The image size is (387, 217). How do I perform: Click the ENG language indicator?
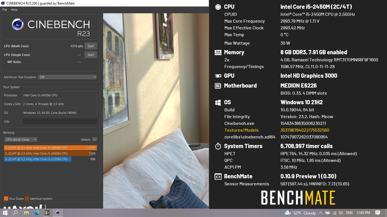tap(349, 213)
